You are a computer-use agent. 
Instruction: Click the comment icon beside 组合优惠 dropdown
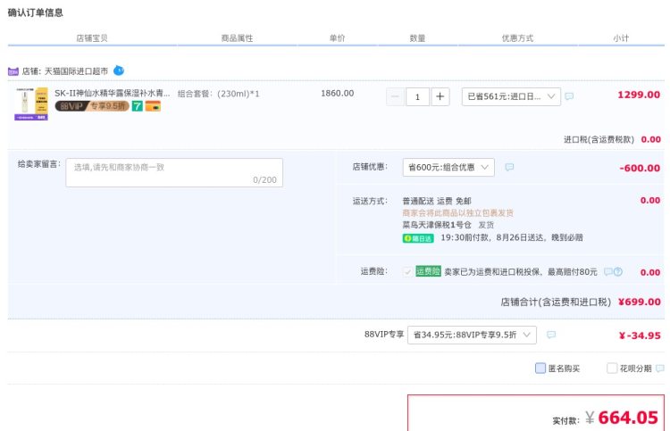509,167
